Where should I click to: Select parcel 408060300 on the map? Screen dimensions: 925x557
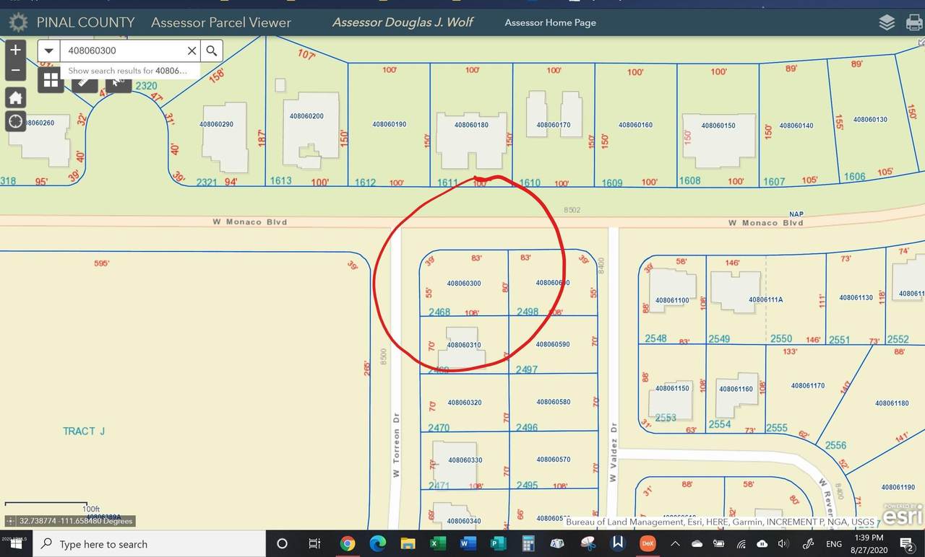(x=464, y=284)
